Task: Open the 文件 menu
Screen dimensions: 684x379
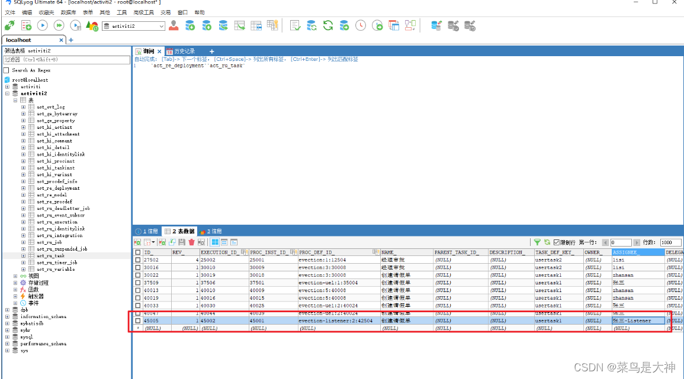Action: [10, 12]
